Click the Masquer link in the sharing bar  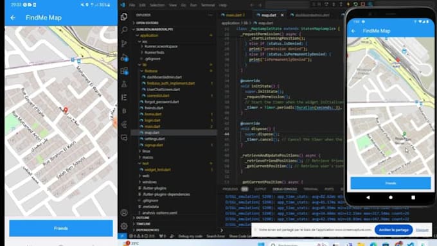click(422, 230)
